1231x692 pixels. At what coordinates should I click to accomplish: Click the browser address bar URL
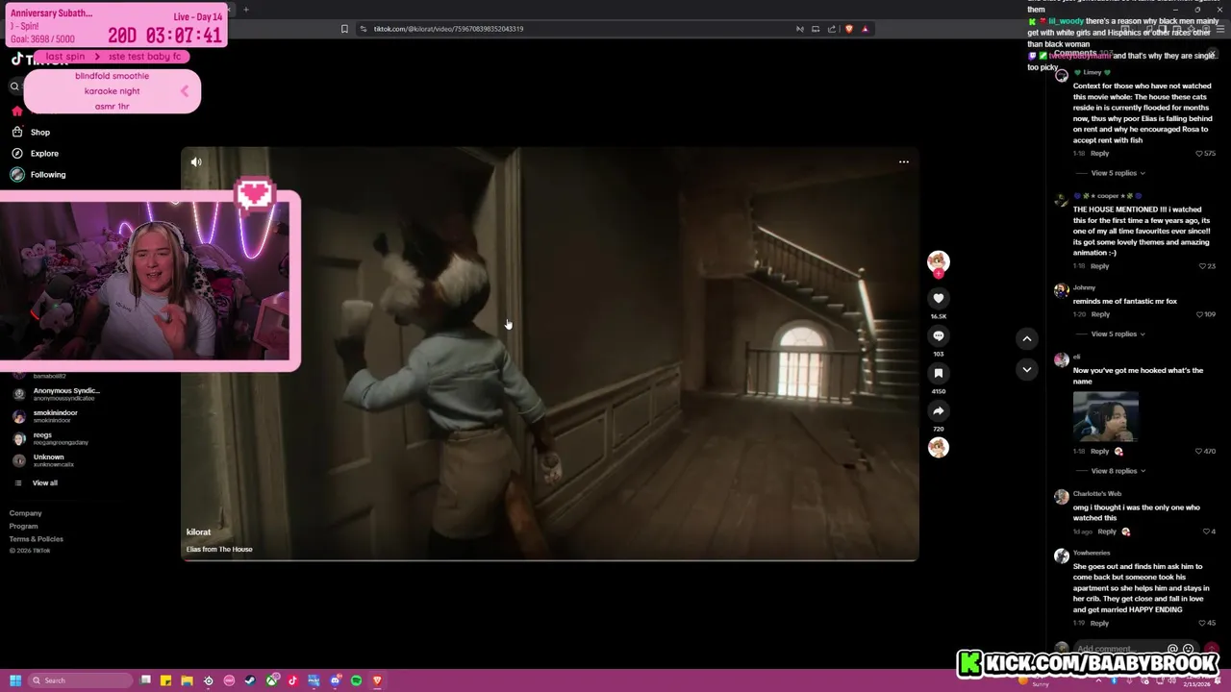coord(448,29)
